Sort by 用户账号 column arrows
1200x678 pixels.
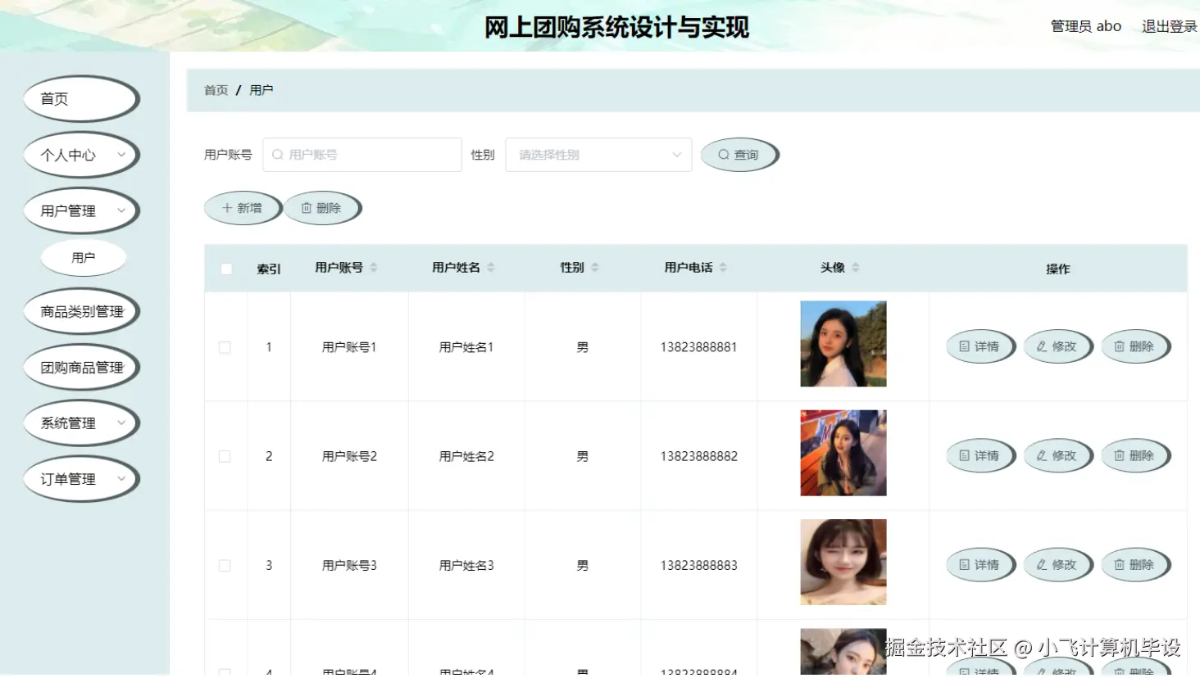click(x=374, y=268)
